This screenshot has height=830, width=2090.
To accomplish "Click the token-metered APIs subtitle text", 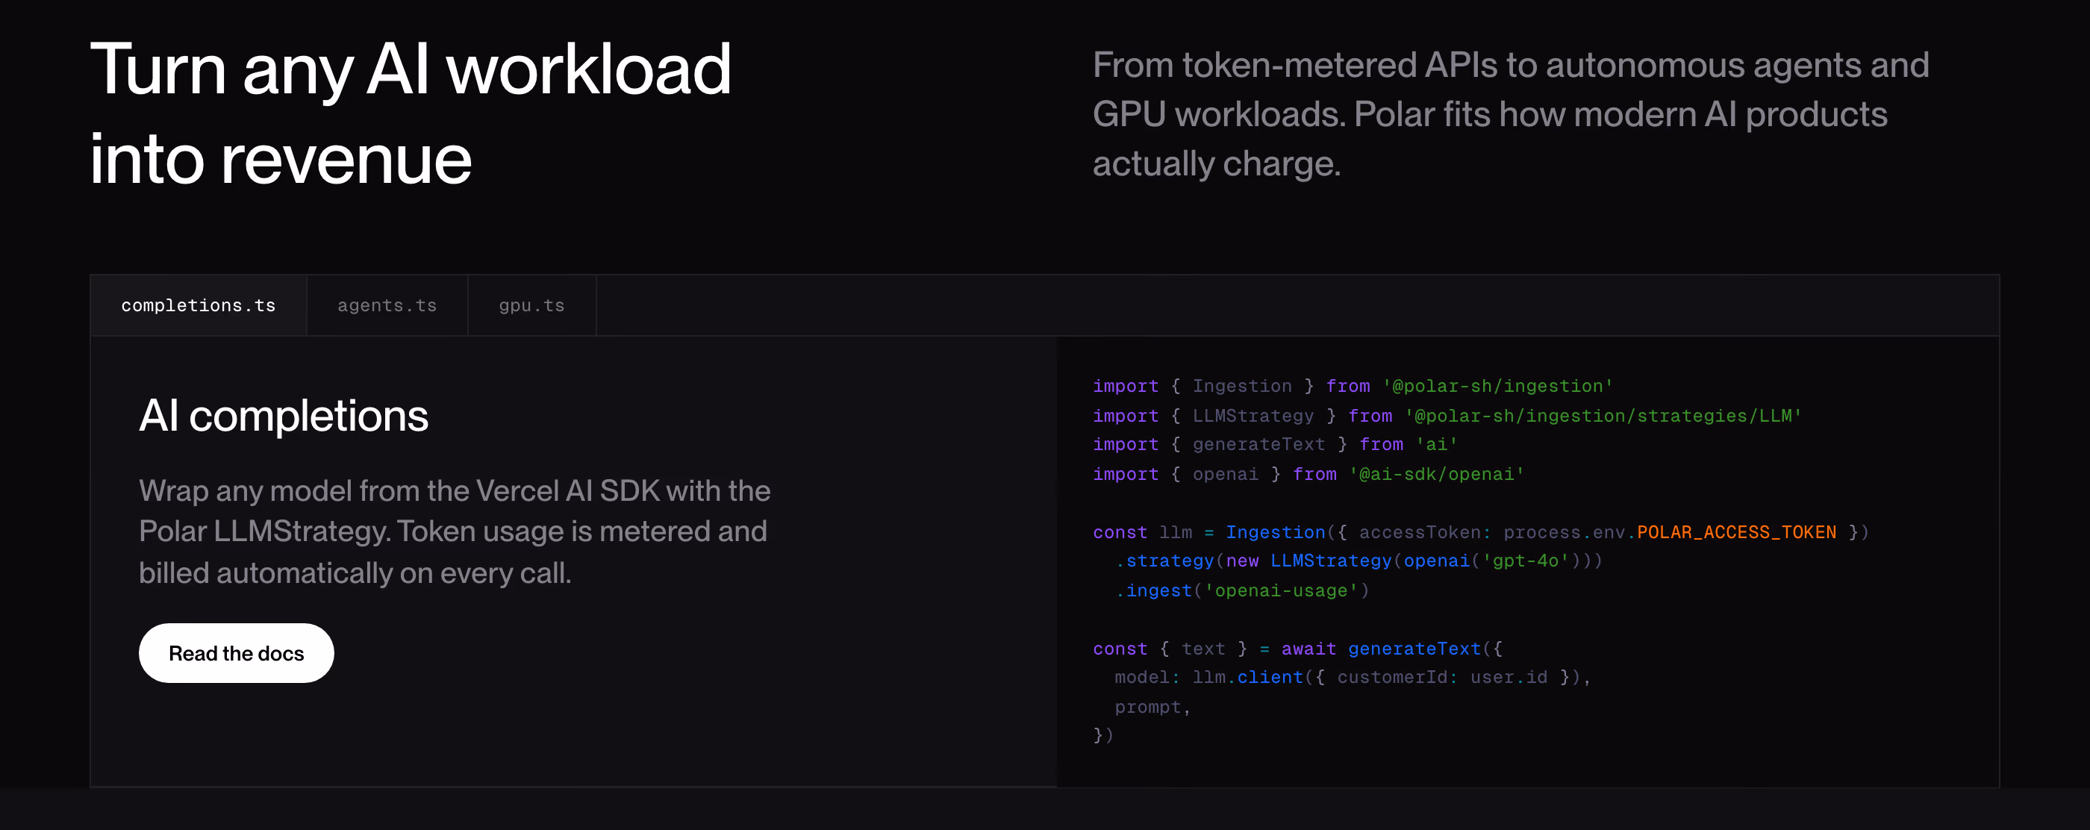I will (x=1510, y=113).
